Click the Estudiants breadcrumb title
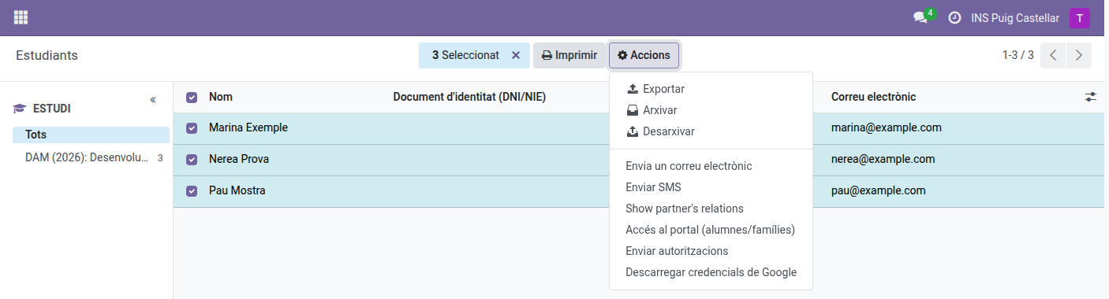The image size is (1109, 299). click(47, 55)
